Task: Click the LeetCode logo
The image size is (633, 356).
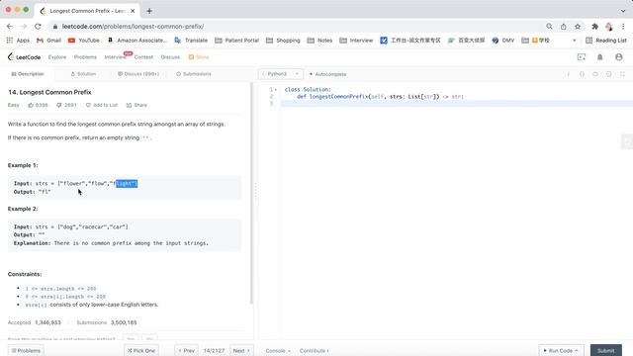Action: (x=24, y=57)
